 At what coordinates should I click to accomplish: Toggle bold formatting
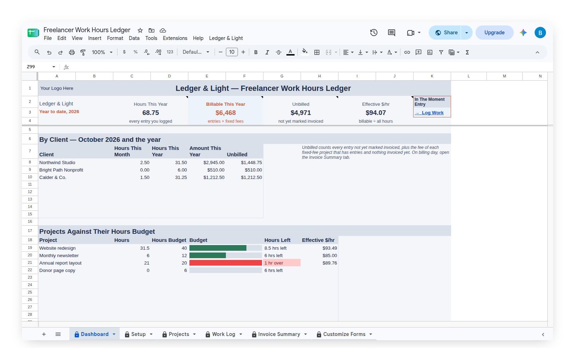[x=256, y=52]
